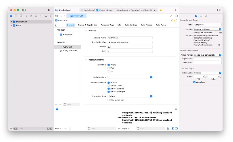Uncheck the Landscape Left orientation

(x=108, y=89)
